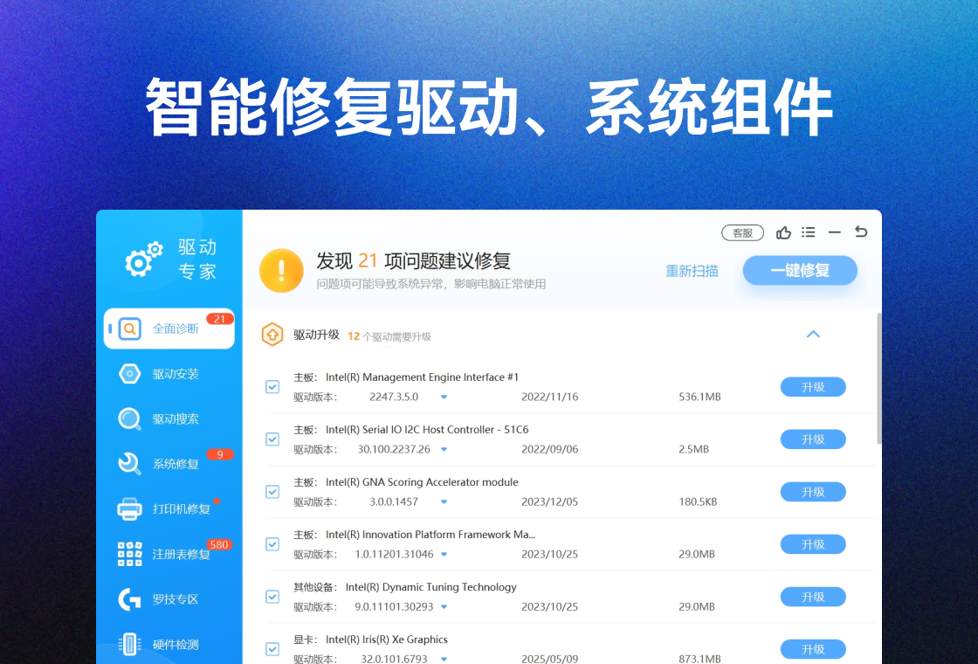Viewport: 978px width, 664px height.
Task: Uncheck Intel Management Engine Interface driver
Action: point(272,387)
